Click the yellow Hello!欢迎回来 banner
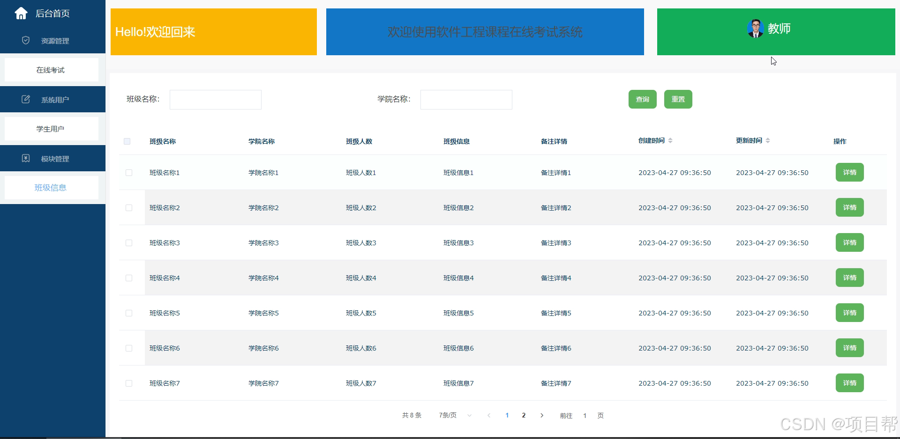Viewport: 900px width, 439px height. pyautogui.click(x=214, y=32)
